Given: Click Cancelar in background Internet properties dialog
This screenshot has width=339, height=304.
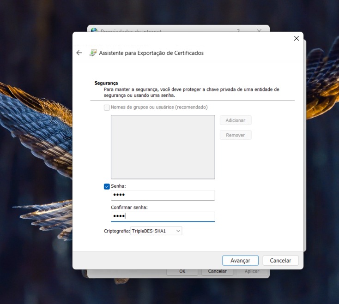Looking at the screenshot, I should 217,272.
